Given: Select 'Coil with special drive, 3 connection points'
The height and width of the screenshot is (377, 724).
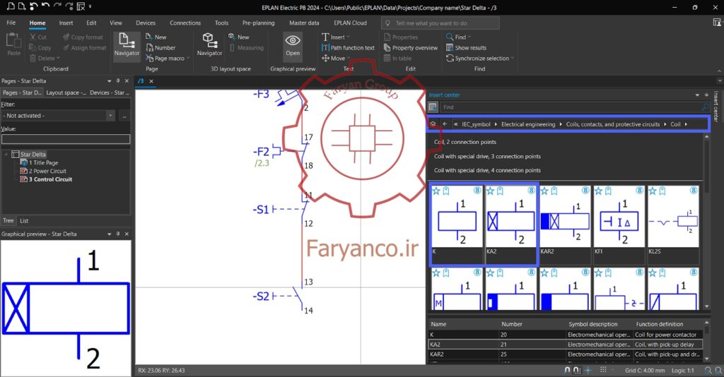Looking at the screenshot, I should pos(487,156).
